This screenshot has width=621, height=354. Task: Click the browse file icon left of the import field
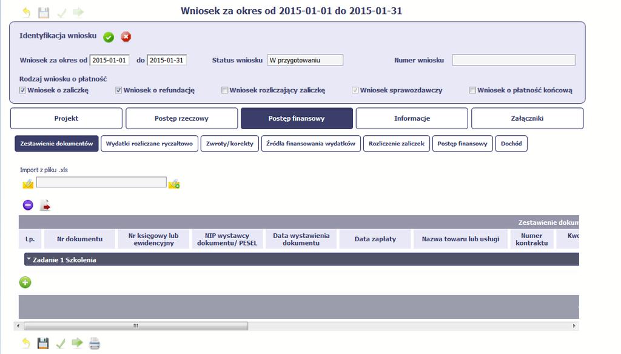tap(28, 184)
